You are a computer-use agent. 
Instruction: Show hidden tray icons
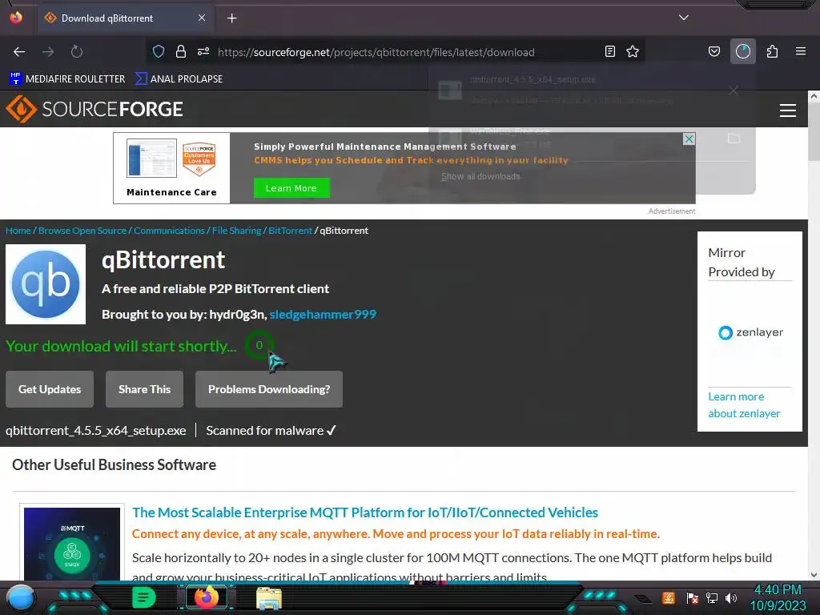click(644, 598)
